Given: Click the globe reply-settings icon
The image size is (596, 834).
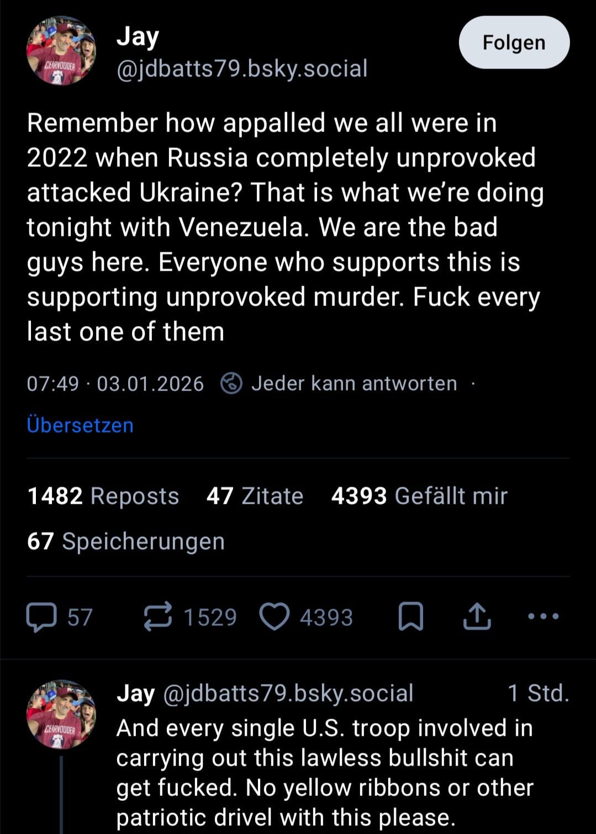Looking at the screenshot, I should (x=231, y=383).
